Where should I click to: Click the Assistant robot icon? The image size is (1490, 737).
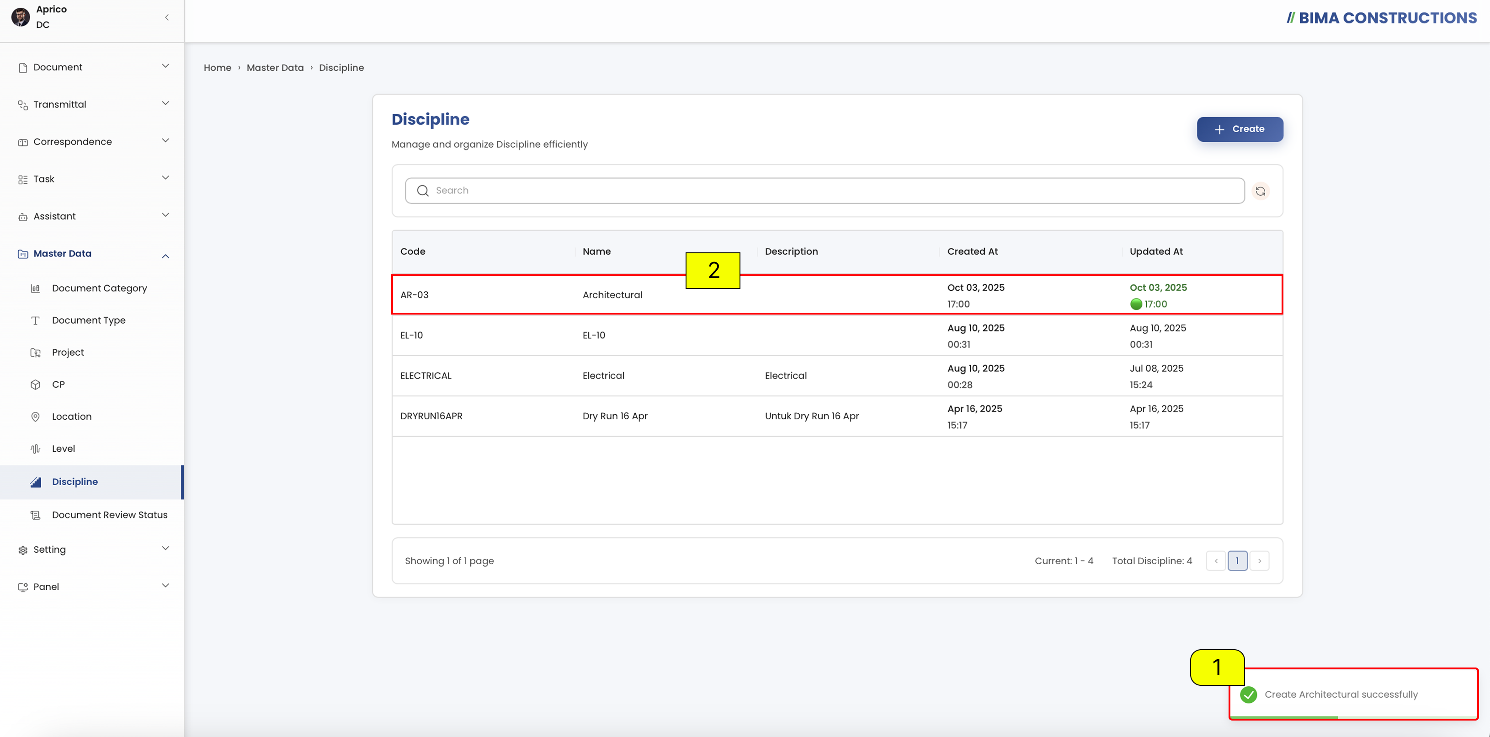tap(22, 217)
